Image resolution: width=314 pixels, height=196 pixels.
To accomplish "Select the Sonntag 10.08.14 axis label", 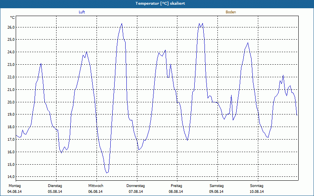I will [257, 189].
